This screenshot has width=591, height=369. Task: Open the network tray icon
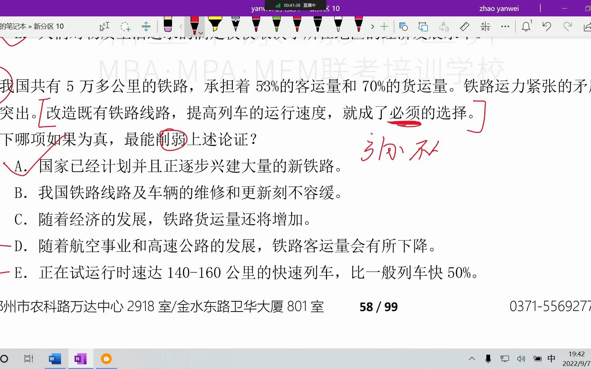tap(505, 359)
